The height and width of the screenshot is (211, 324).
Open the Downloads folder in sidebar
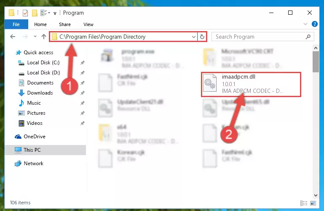[x=40, y=93]
